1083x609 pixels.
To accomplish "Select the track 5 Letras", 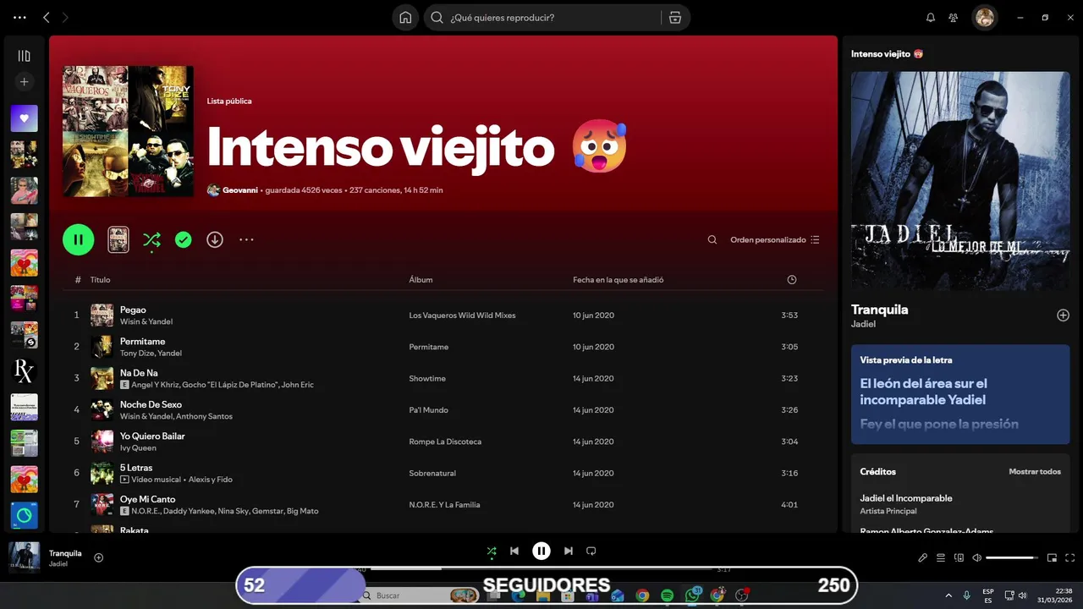I will pos(135,468).
